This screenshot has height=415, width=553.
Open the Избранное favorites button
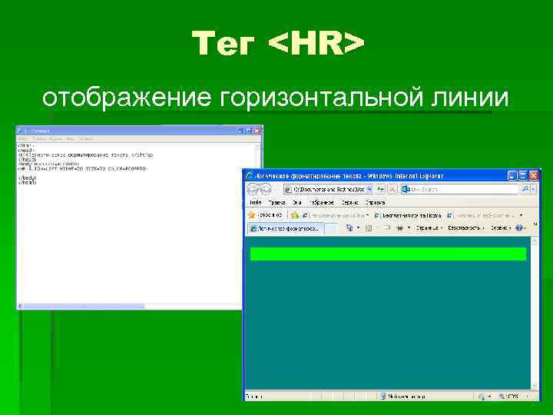pos(266,215)
